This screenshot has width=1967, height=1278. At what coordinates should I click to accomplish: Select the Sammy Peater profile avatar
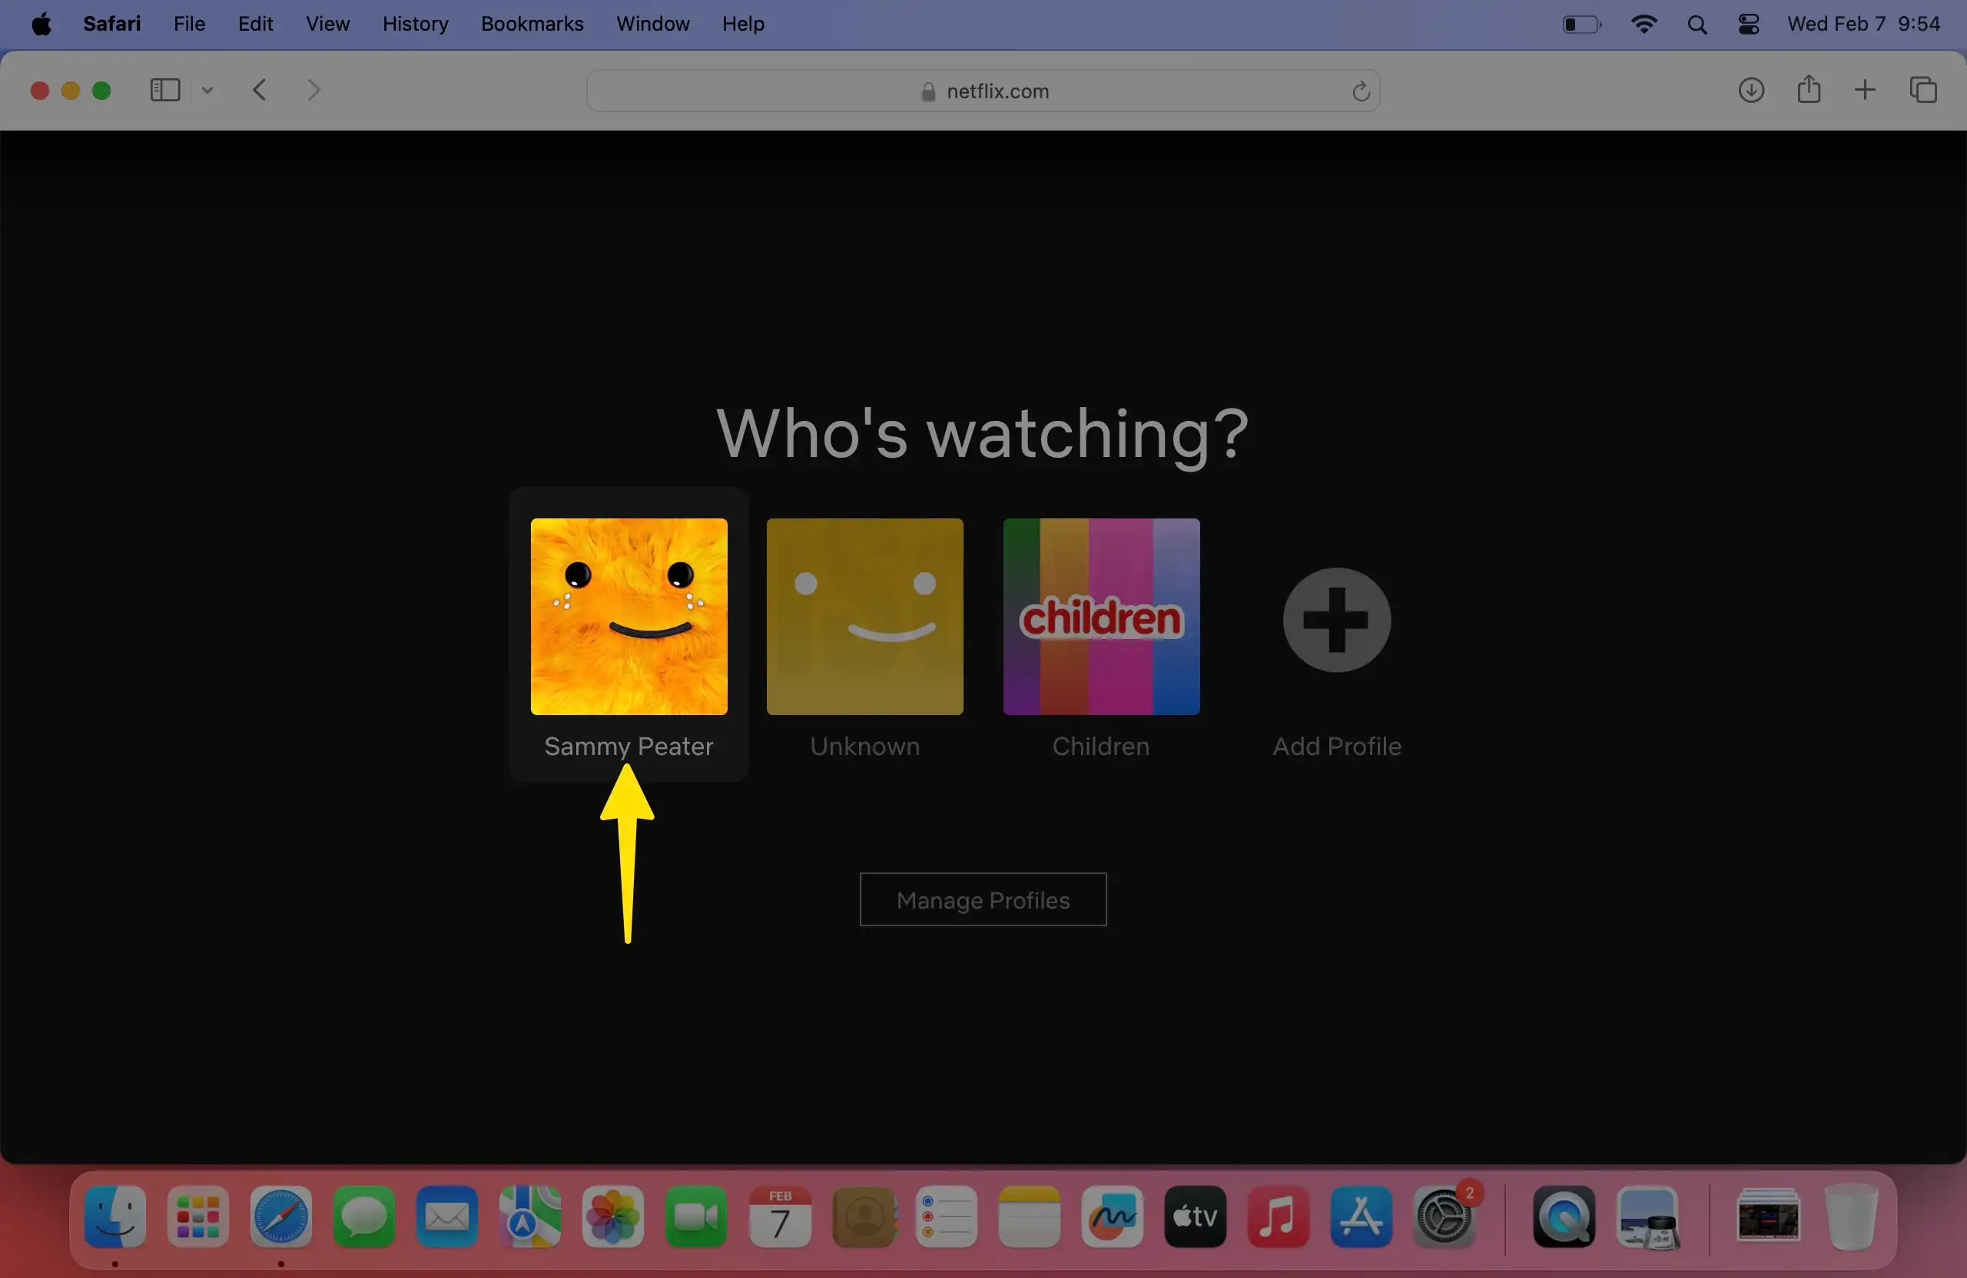[628, 616]
